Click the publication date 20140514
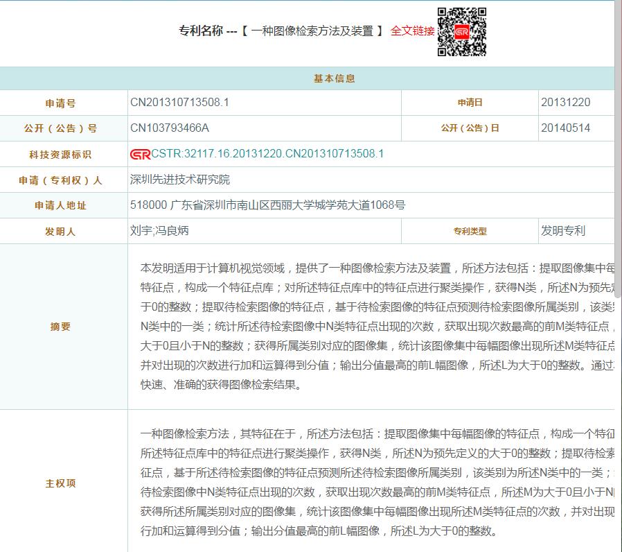The image size is (622, 552). [x=565, y=128]
